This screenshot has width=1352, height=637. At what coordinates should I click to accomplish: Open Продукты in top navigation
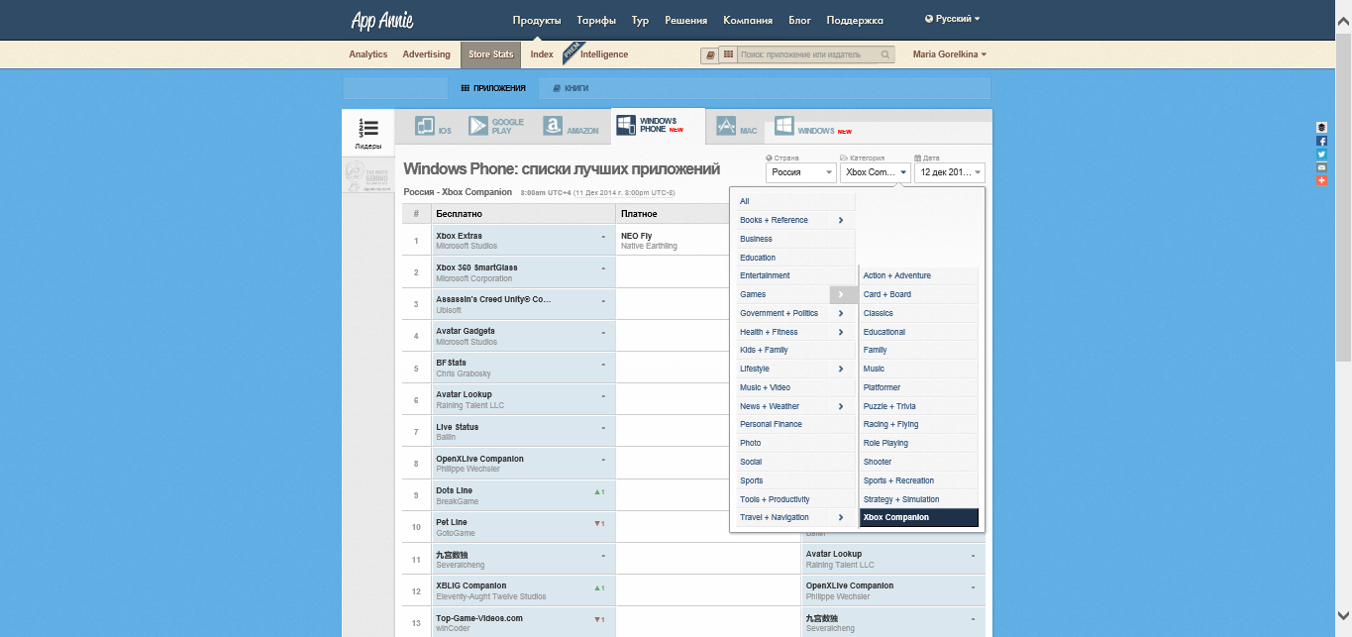pyautogui.click(x=537, y=20)
